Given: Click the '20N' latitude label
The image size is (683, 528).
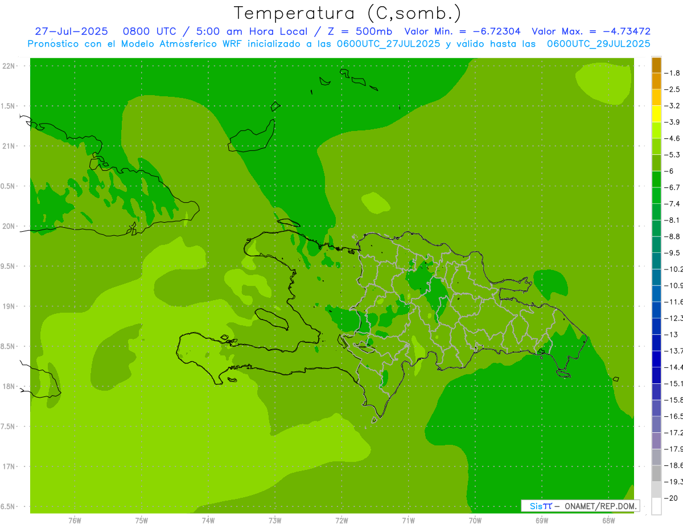Looking at the screenshot, I should (x=9, y=226).
